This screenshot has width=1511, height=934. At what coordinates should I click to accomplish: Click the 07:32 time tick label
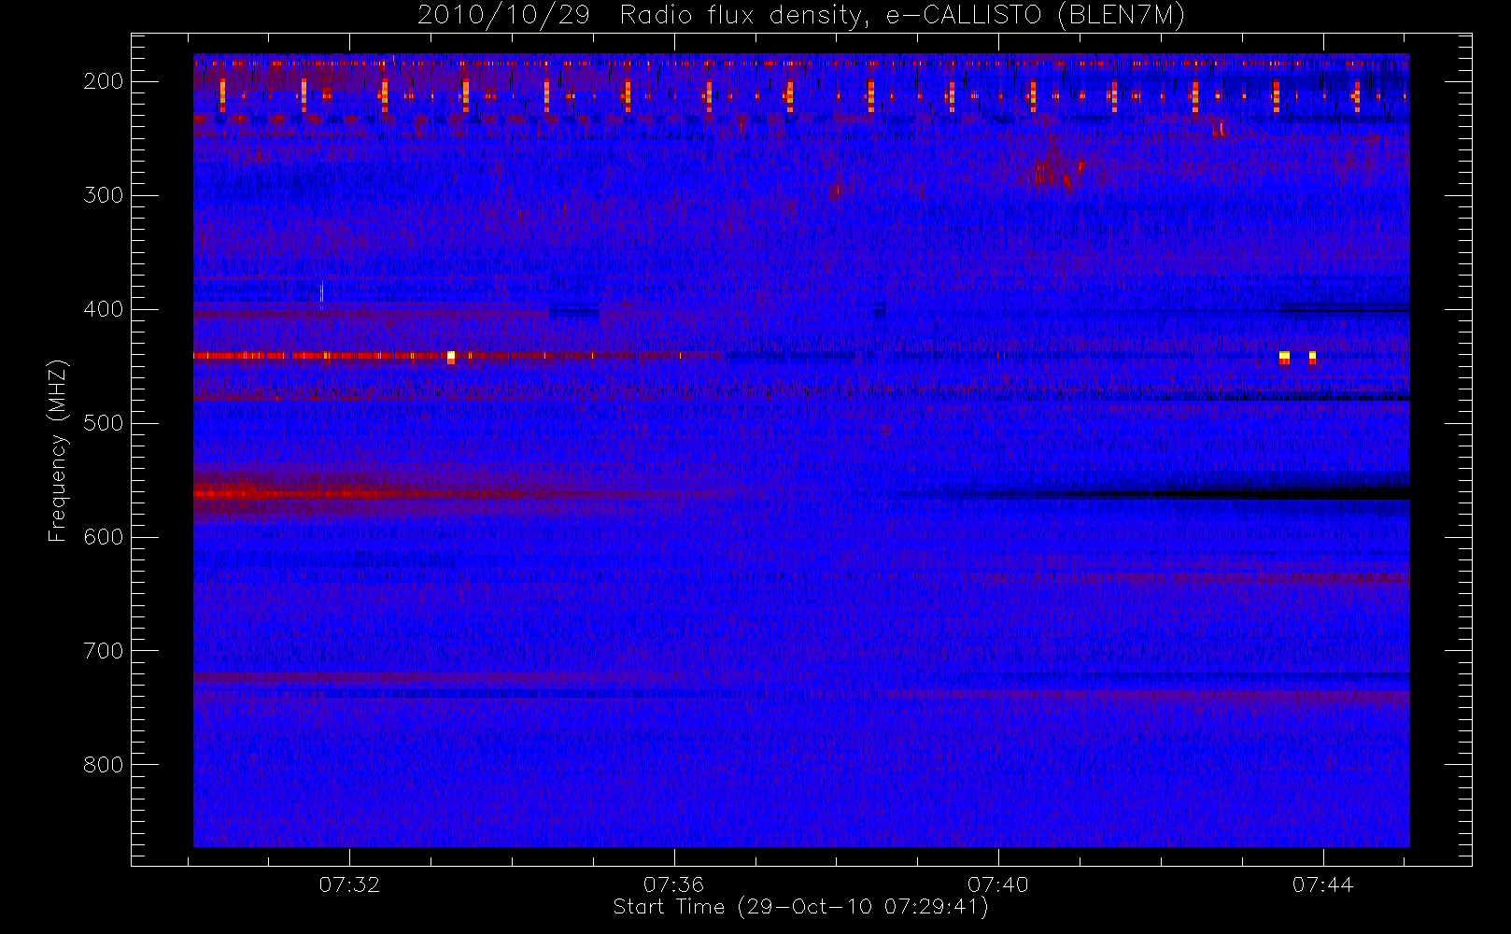(x=349, y=884)
